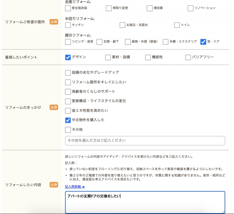Open the 記入例詳細 link

73,187
